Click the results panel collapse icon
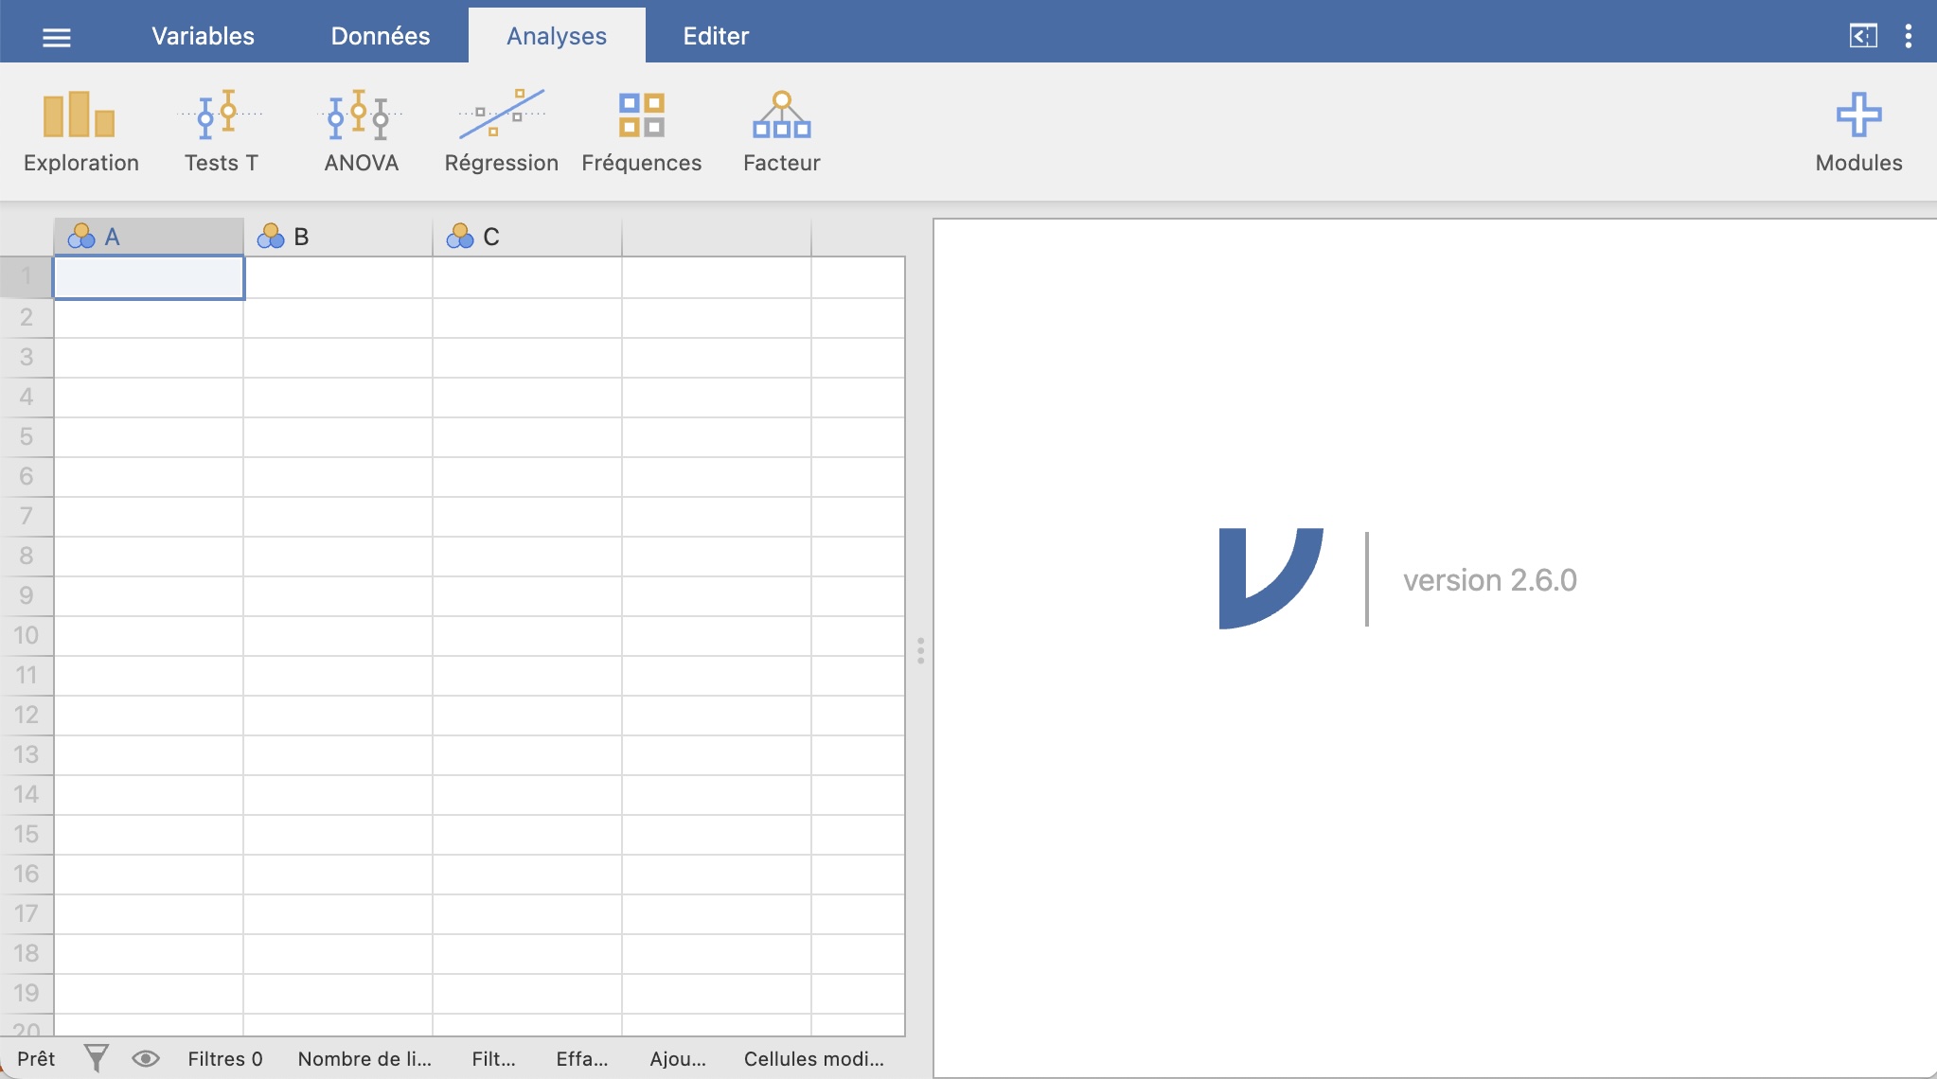This screenshot has height=1079, width=1937. [1862, 36]
